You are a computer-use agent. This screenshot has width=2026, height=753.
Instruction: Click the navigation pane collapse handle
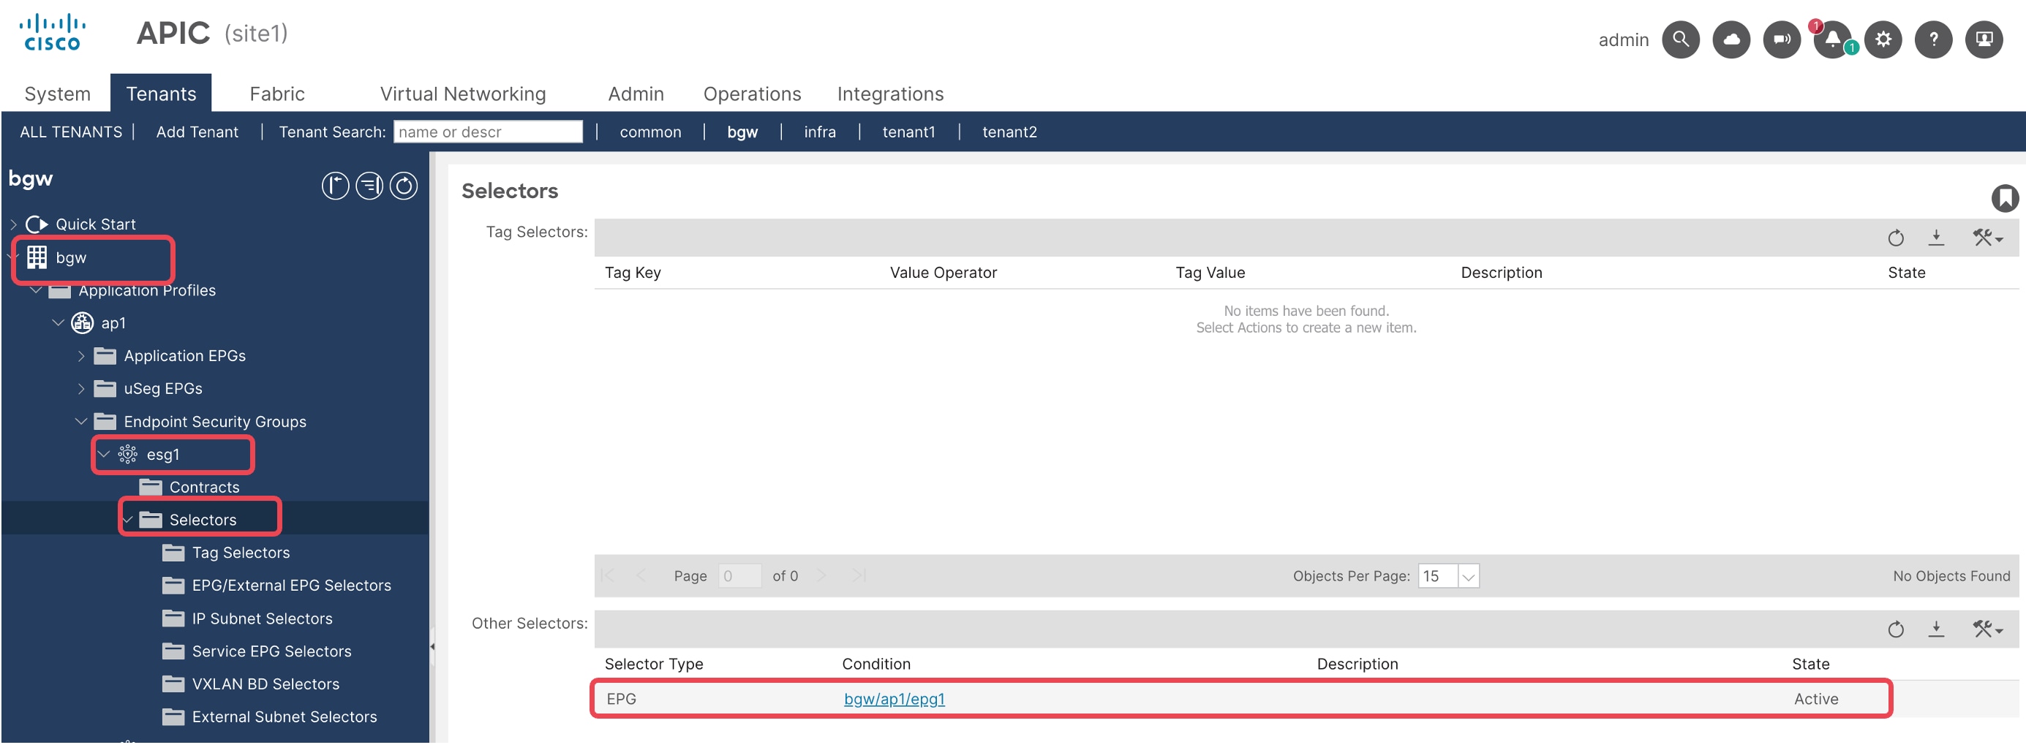coord(432,648)
